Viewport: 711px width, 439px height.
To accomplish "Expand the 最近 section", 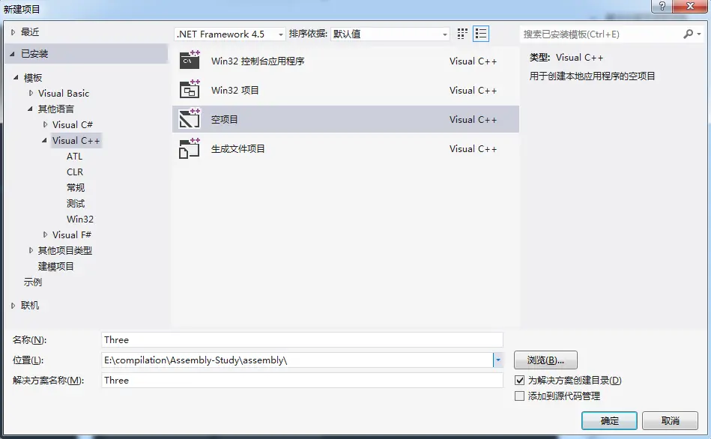I will coord(13,32).
